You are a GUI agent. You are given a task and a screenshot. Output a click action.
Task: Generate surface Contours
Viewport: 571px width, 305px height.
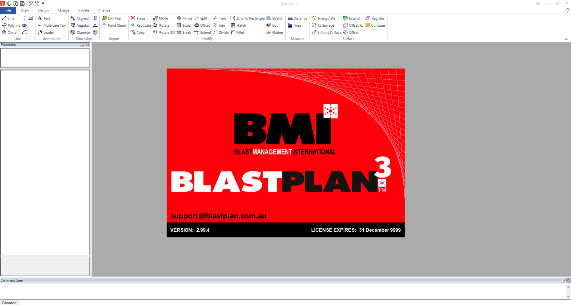point(375,25)
